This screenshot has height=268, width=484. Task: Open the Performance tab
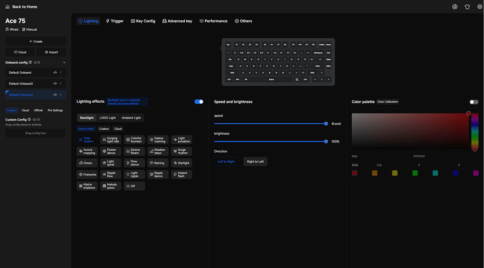click(213, 21)
